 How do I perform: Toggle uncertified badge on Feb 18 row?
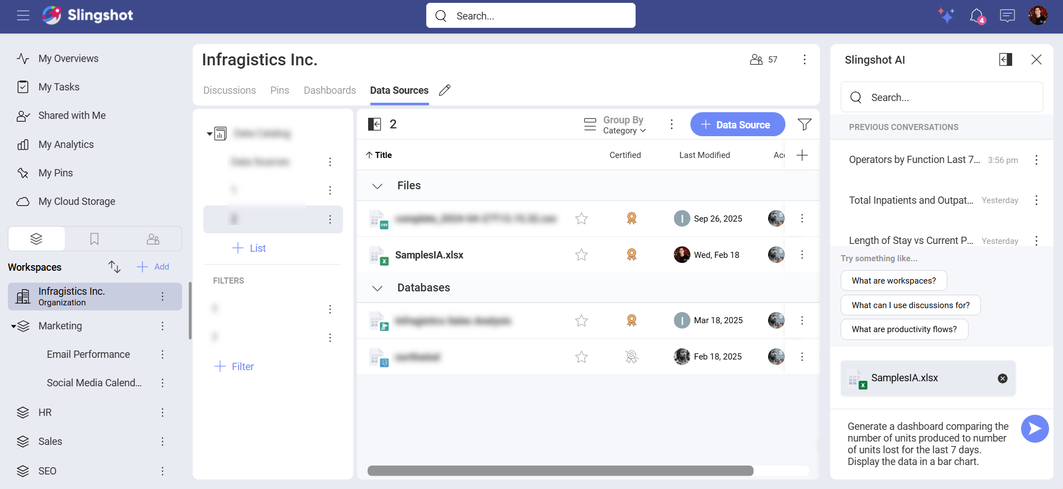coord(632,357)
